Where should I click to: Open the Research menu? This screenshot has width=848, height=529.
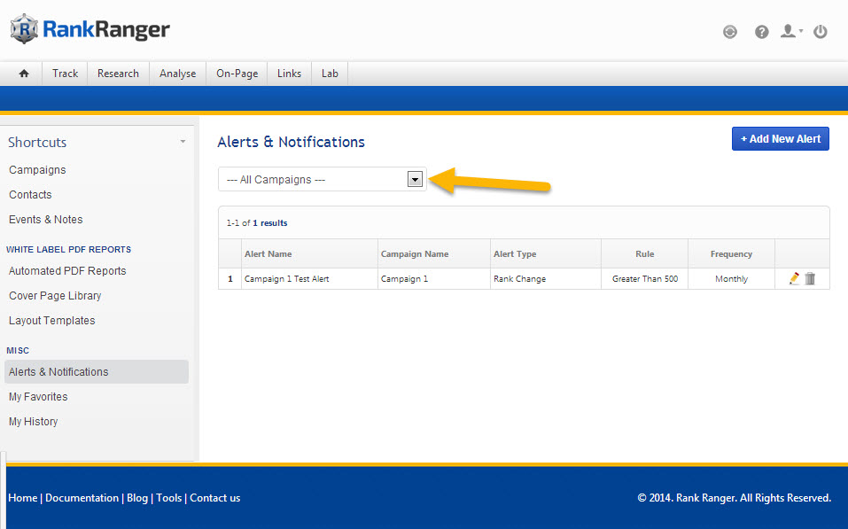click(118, 74)
